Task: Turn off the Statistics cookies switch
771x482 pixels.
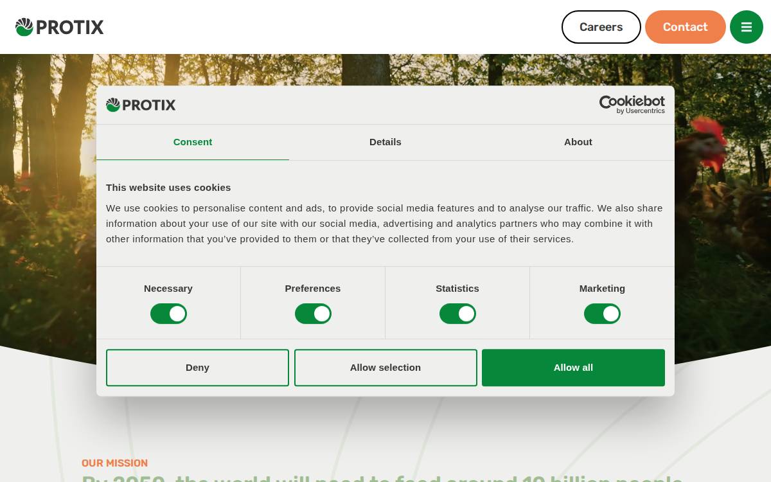Action: tap(457, 314)
